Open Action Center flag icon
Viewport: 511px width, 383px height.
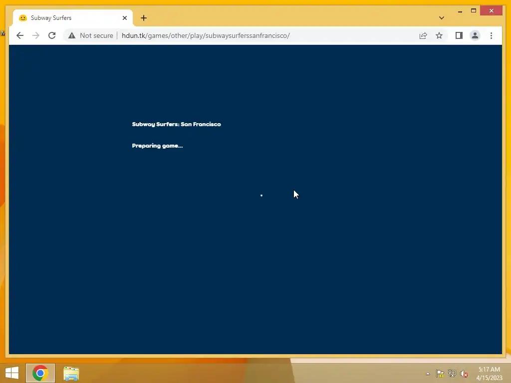coord(440,374)
